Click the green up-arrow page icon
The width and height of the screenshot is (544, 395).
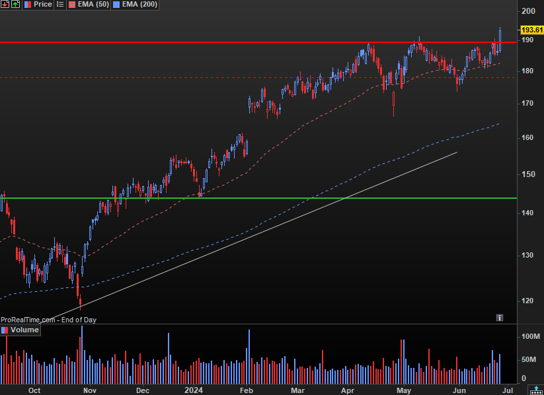click(x=15, y=4)
